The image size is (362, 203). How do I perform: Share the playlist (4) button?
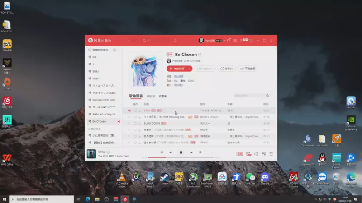[227, 69]
